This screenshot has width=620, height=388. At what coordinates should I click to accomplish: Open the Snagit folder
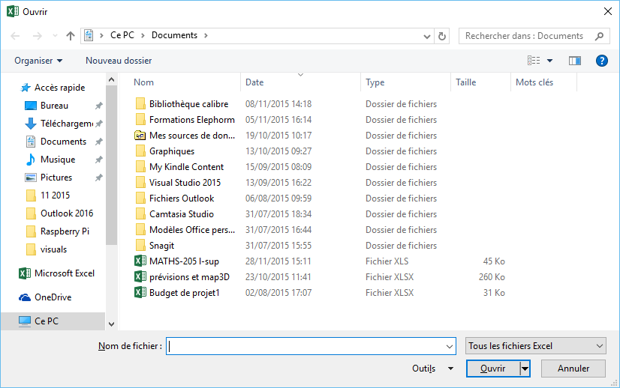(161, 246)
